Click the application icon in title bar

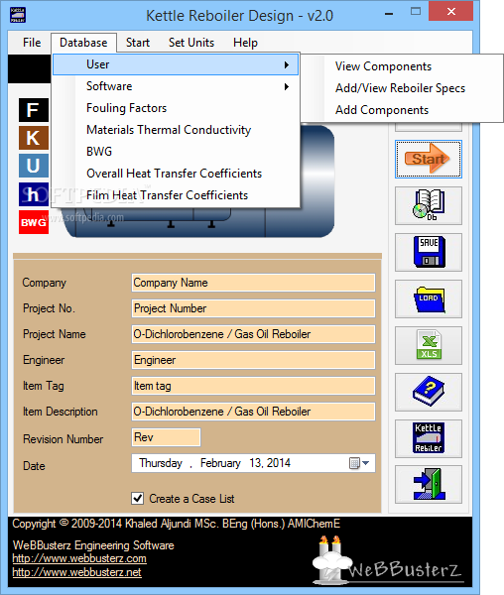[18, 15]
